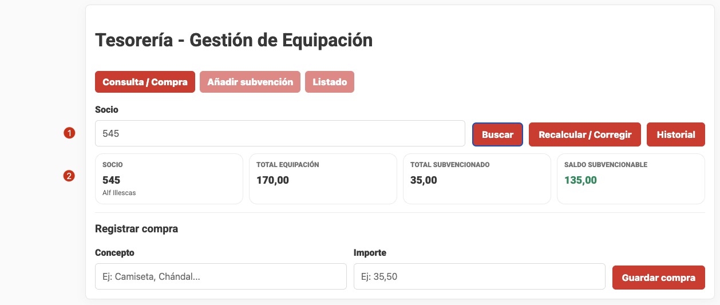Click the Tesorería - Gestión de Equipación heading
Image resolution: width=720 pixels, height=305 pixels.
pyautogui.click(x=234, y=41)
